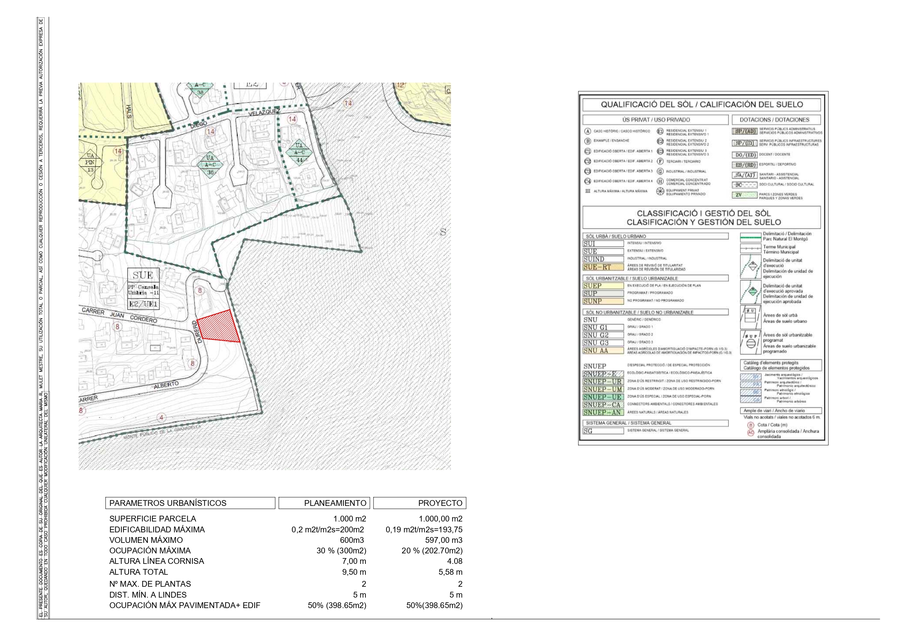Select the 9,50 m altura total value
The width and height of the screenshot is (899, 636).
click(354, 572)
